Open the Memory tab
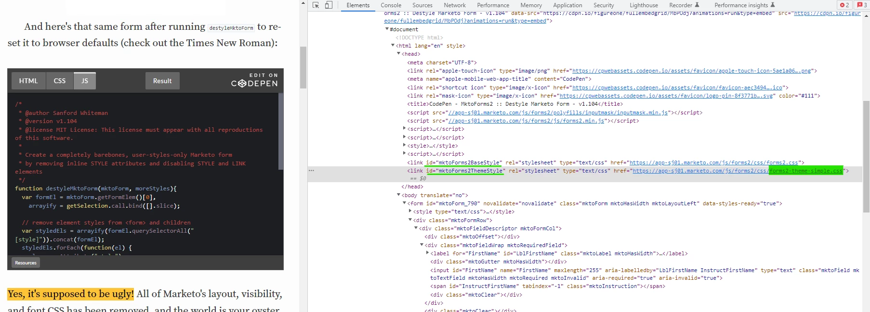Image resolution: width=870 pixels, height=312 pixels. (531, 5)
